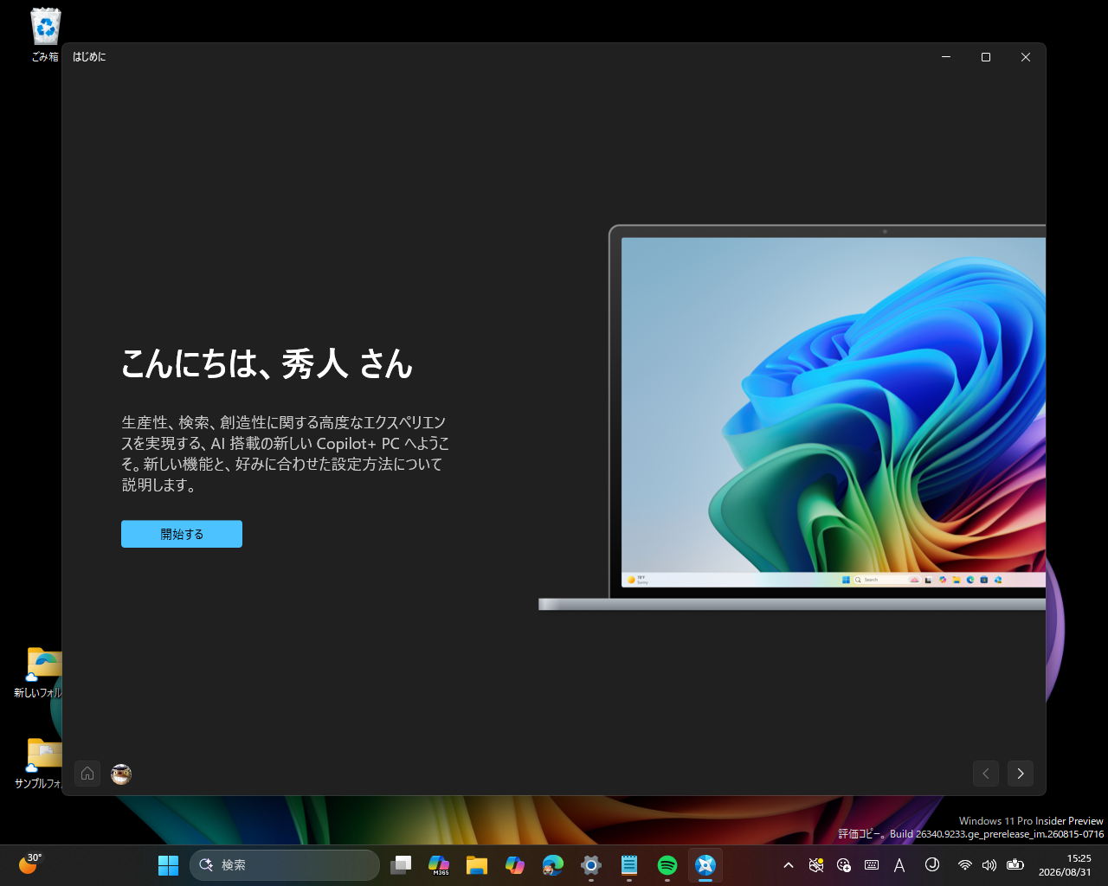Click the はじめに window title

[89, 57]
